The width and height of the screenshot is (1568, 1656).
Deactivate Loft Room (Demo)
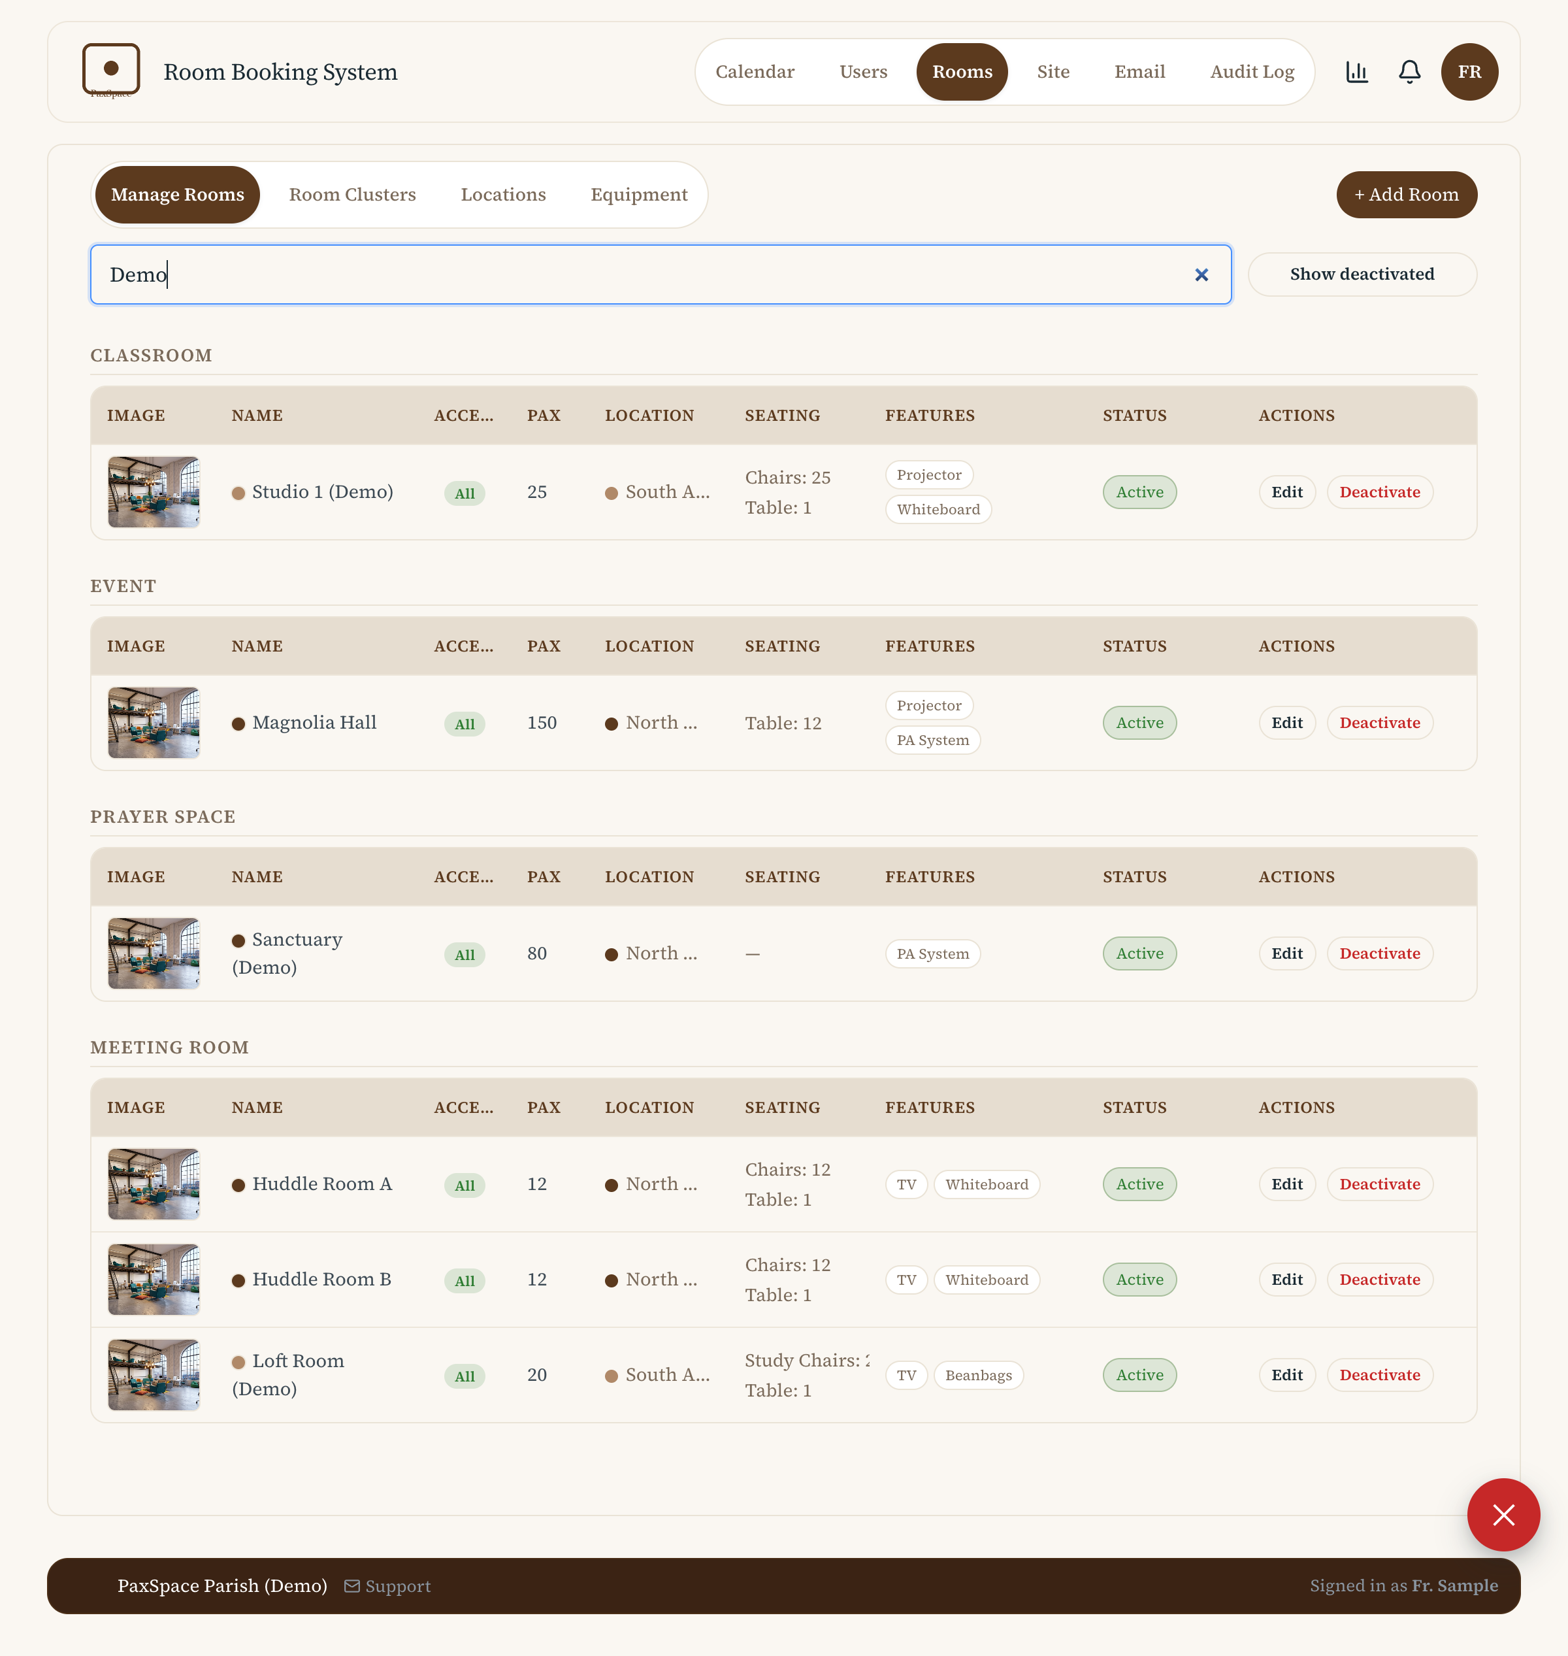point(1379,1375)
